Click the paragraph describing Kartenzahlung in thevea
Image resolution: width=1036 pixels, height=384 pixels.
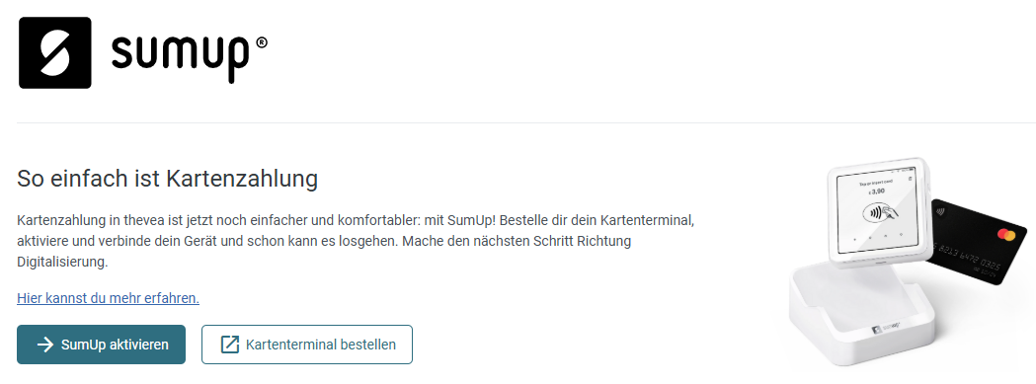[356, 241]
